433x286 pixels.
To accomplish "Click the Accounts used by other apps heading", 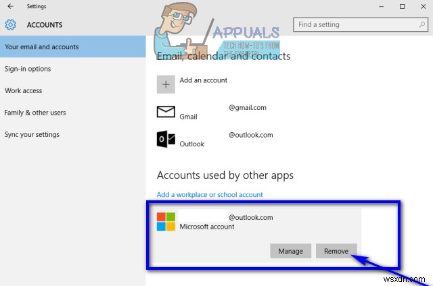I will point(225,175).
